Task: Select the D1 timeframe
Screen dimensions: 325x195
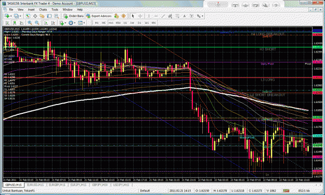Action: [x=139, y=23]
